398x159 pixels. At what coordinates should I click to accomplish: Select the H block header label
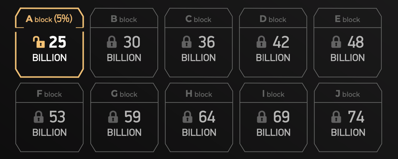tap(199, 94)
